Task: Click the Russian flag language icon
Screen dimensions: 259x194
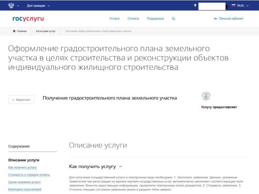Action: (233, 5)
